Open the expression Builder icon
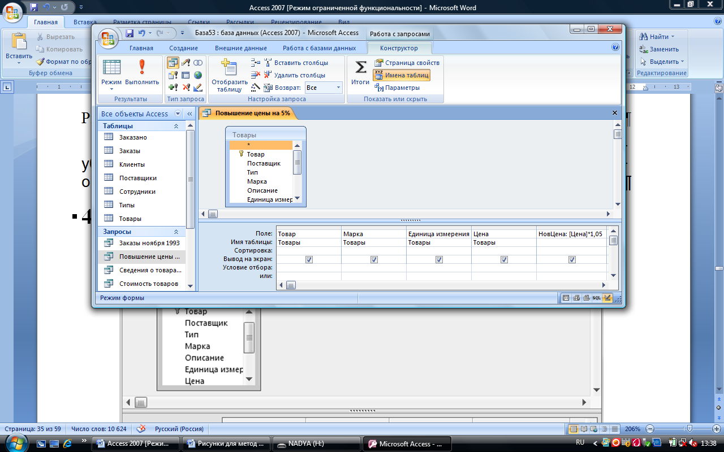 [x=256, y=88]
